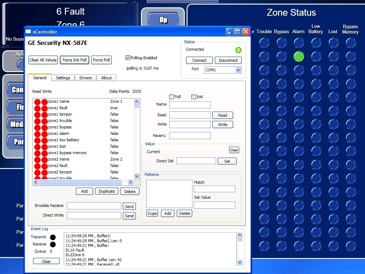Click data points list right scroll arrow

(x=130, y=182)
